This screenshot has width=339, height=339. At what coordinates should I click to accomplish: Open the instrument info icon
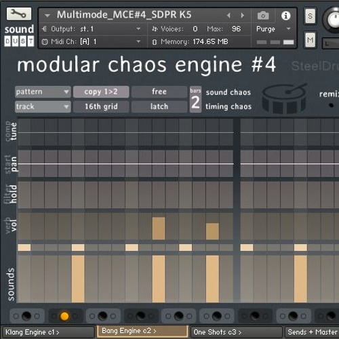pyautogui.click(x=285, y=16)
